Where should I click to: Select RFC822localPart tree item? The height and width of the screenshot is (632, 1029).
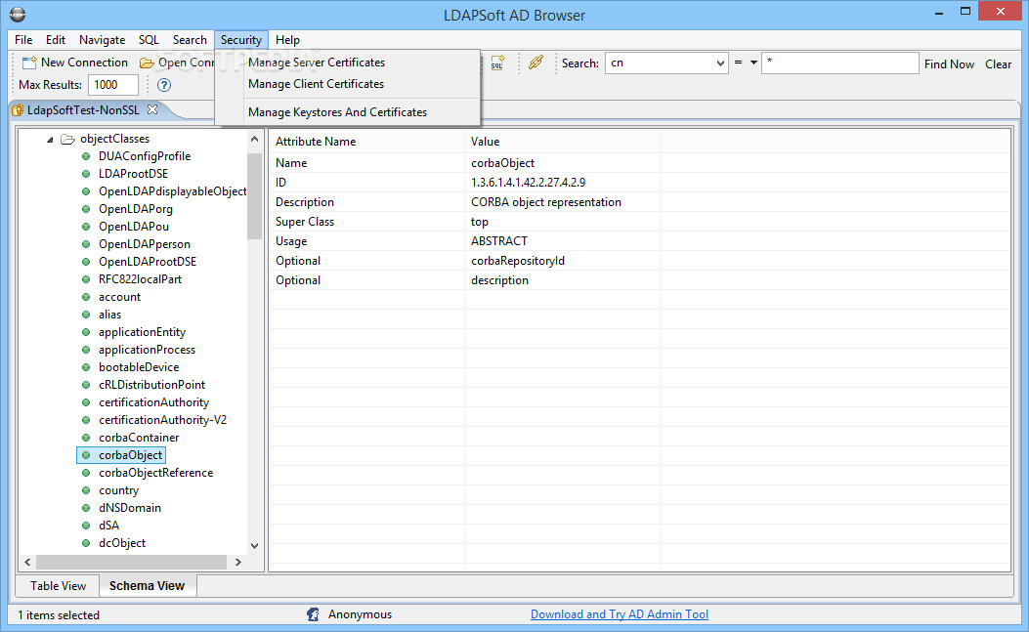tap(141, 279)
